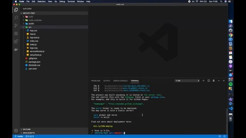Open the Explorer view in activity bar

[16, 10]
